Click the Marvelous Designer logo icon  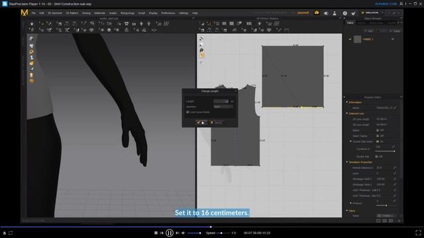coord(25,13)
